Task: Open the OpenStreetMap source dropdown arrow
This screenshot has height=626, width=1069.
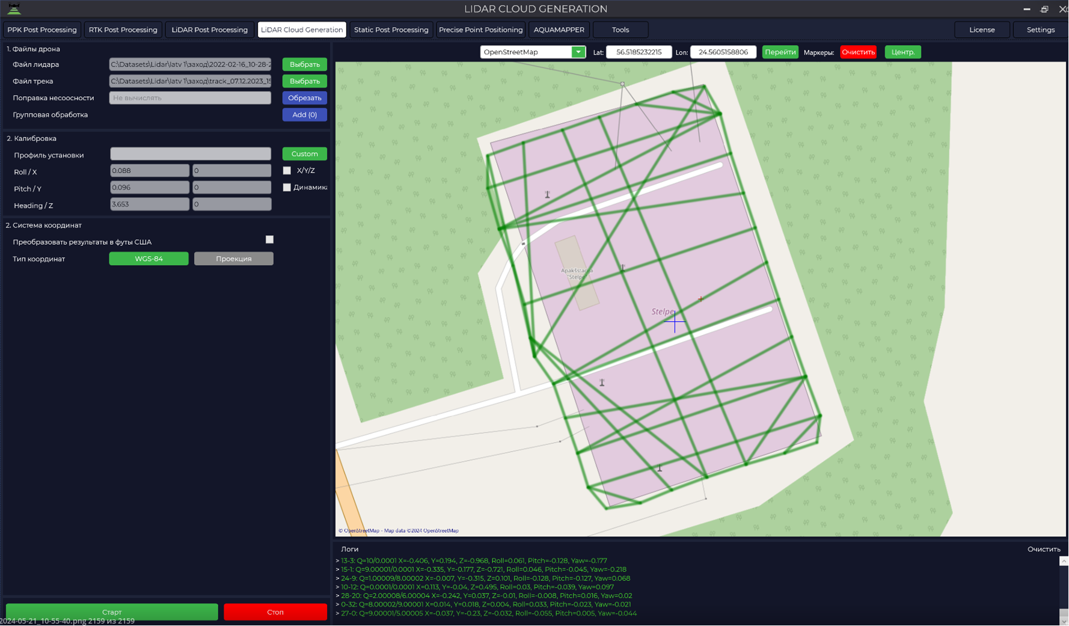Action: (578, 52)
